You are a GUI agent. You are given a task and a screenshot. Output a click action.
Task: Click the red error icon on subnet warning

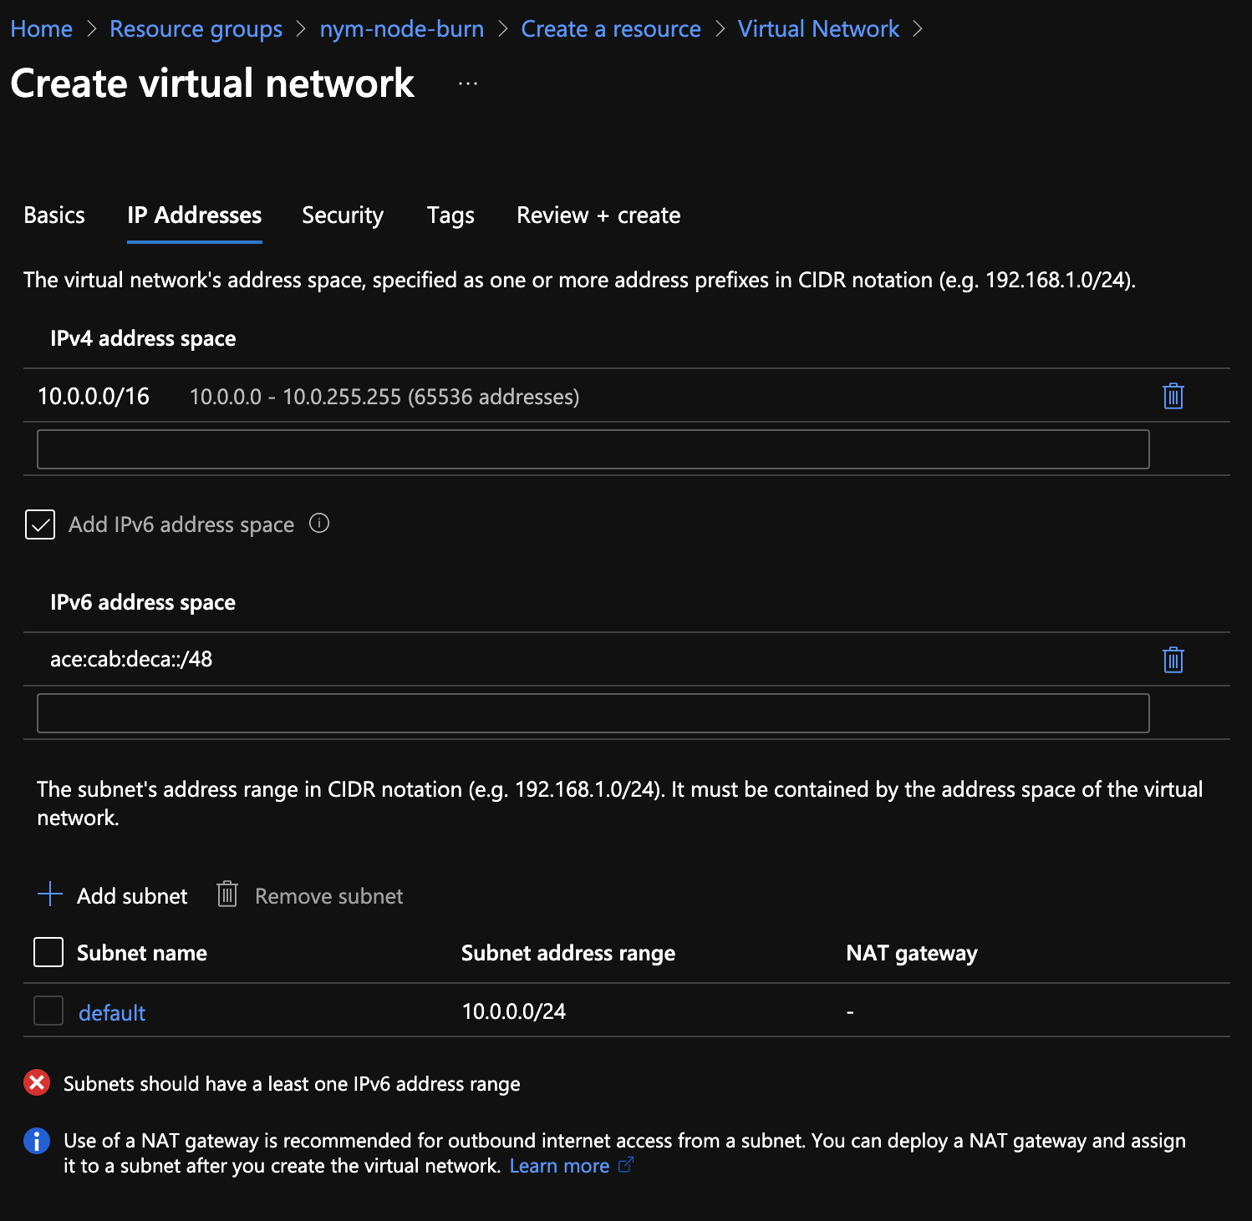point(36,1083)
